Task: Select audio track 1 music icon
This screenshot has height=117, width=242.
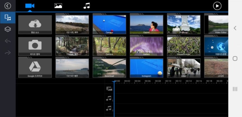Action: tap(109, 99)
